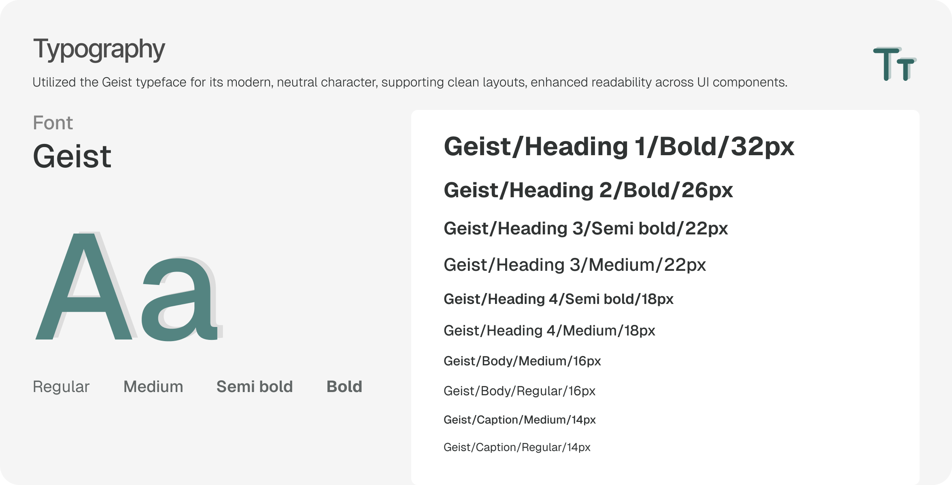Image resolution: width=952 pixels, height=485 pixels.
Task: Click the teal Tt typography icon
Action: click(x=895, y=64)
